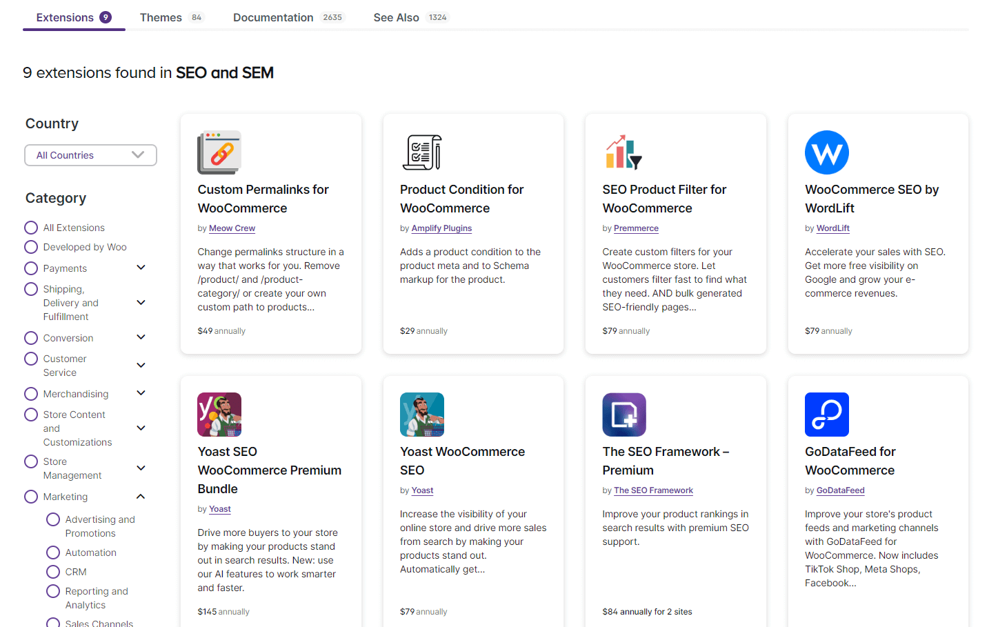The image size is (998, 627).
Task: Open the Custom Permalinks chain-link icon
Action: [x=219, y=152]
